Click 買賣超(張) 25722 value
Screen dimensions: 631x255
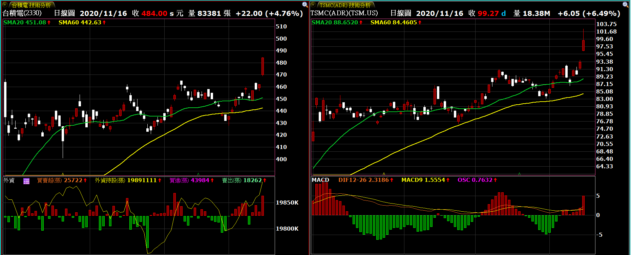point(62,180)
